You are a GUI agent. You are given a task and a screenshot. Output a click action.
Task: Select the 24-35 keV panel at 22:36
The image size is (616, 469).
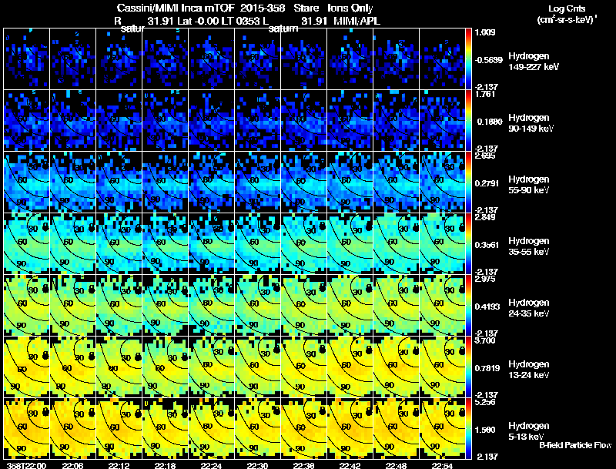[x=304, y=306]
